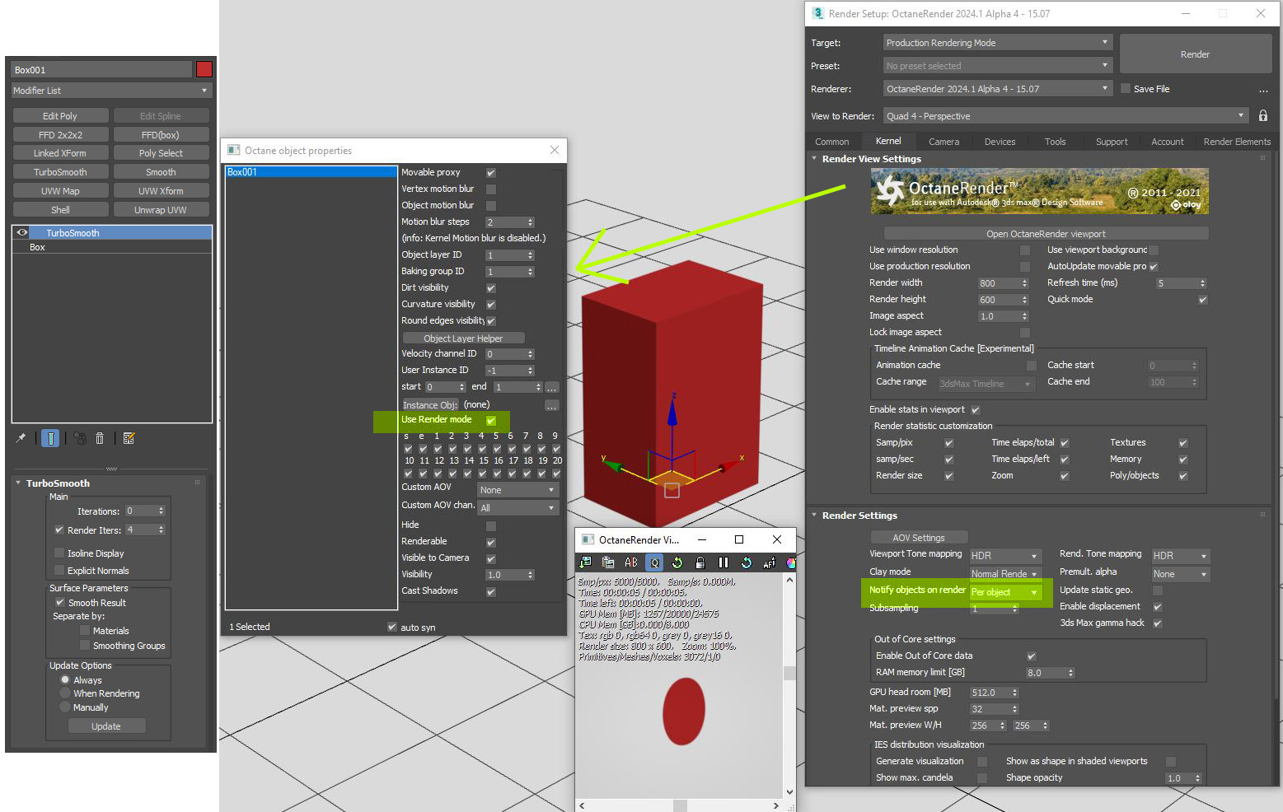Toggle the Quick mode checkbox in Render Setup
Viewport: 1283px width, 812px height.
click(1203, 300)
